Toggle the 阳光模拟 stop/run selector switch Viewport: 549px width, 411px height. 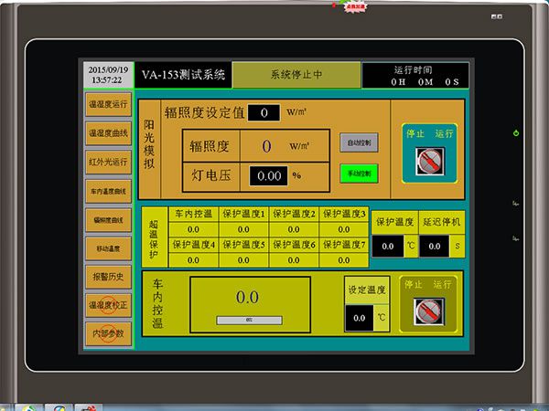pyautogui.click(x=430, y=161)
